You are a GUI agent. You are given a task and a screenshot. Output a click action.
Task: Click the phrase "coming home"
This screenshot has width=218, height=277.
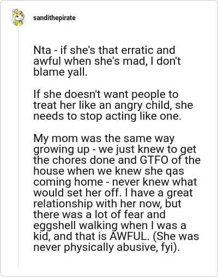click(x=68, y=182)
